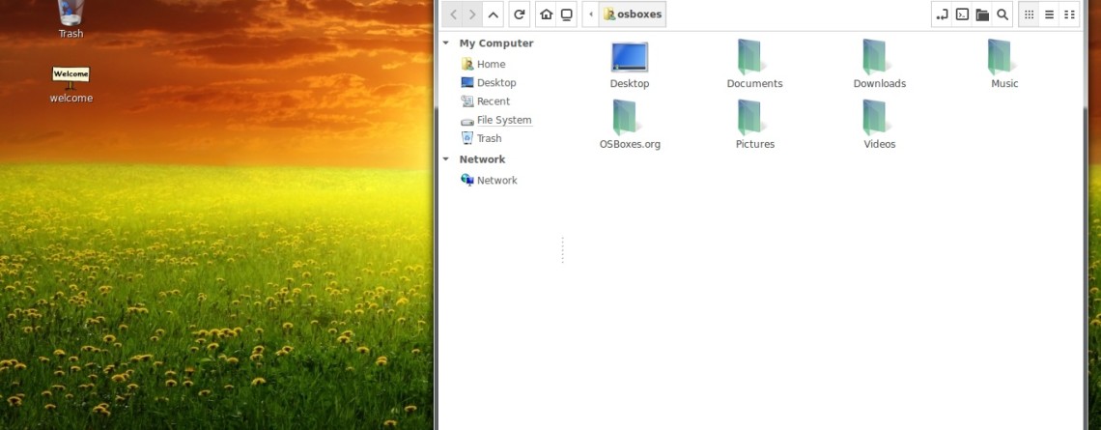Open the file search tool
This screenshot has width=1101, height=430.
[1002, 14]
